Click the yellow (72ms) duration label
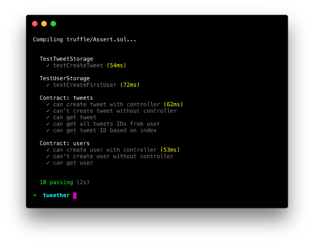314x245 pixels. pyautogui.click(x=130, y=85)
